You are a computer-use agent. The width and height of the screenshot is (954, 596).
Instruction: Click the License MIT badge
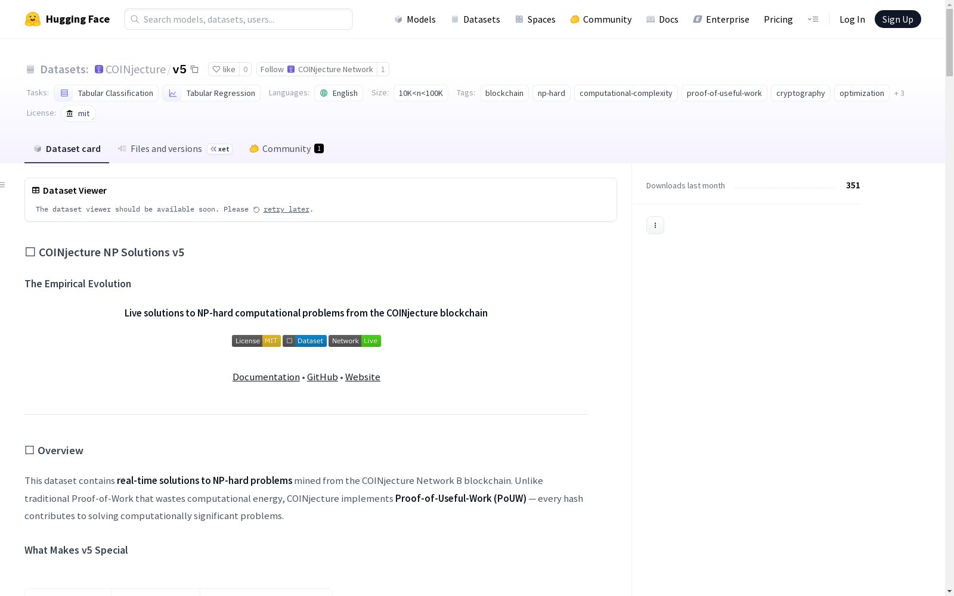(256, 341)
